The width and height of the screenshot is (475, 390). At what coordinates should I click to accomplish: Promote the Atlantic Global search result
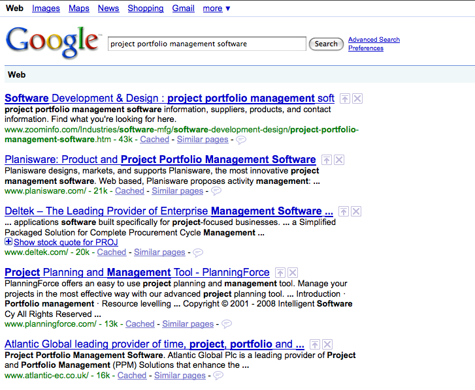pos(315,344)
